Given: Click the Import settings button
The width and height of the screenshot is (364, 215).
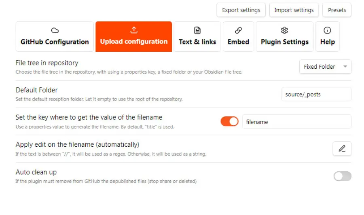Looking at the screenshot, I should pyautogui.click(x=294, y=10).
